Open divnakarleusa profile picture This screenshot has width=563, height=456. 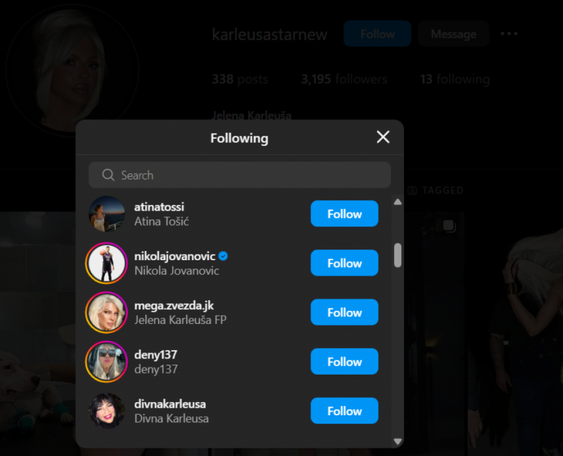[106, 411]
